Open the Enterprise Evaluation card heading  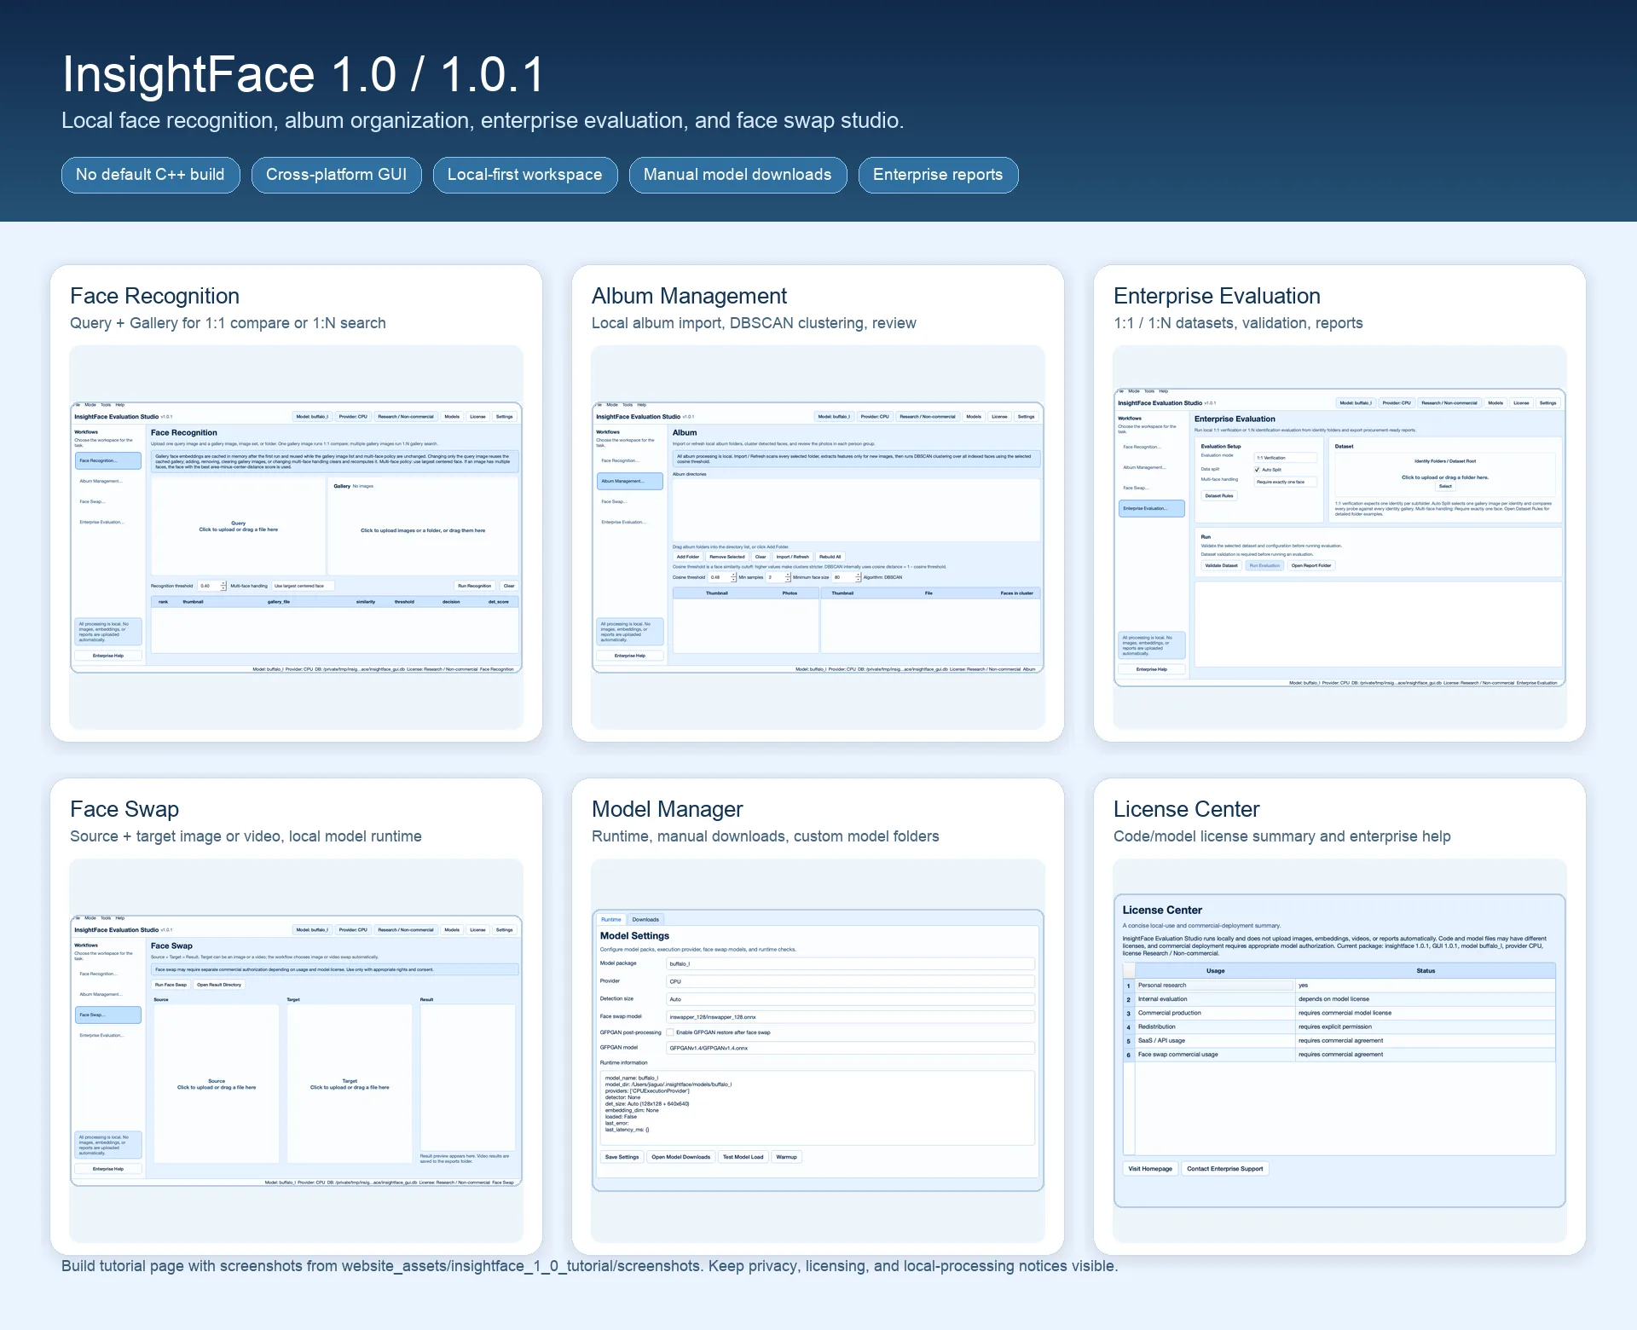point(1217,296)
